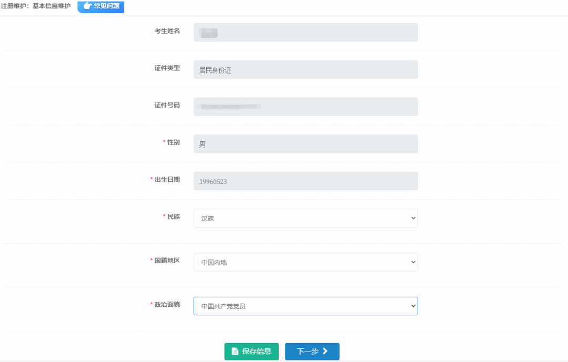
Task: Click the 政治面貌 field label
Action: [x=167, y=305]
